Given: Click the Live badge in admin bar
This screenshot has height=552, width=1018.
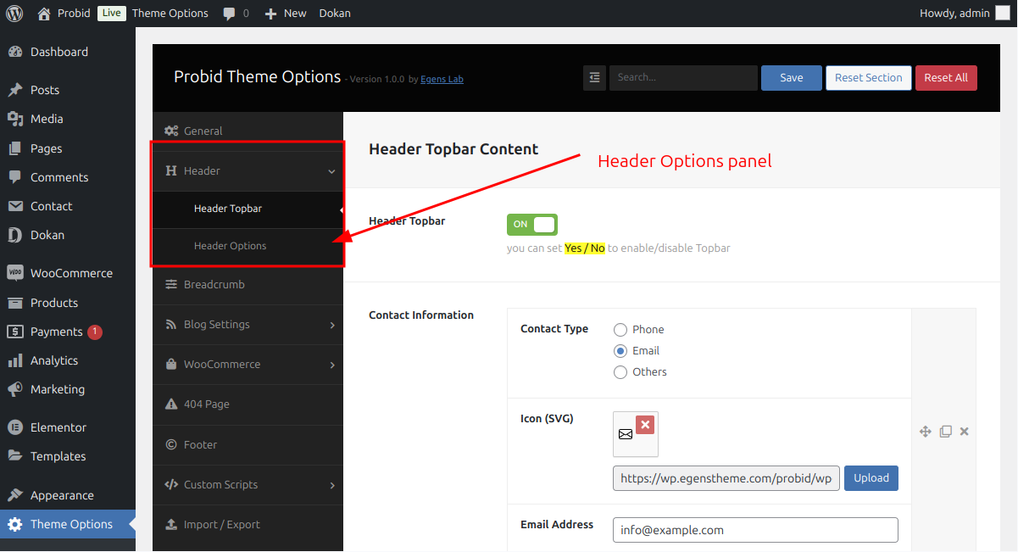Looking at the screenshot, I should (111, 13).
